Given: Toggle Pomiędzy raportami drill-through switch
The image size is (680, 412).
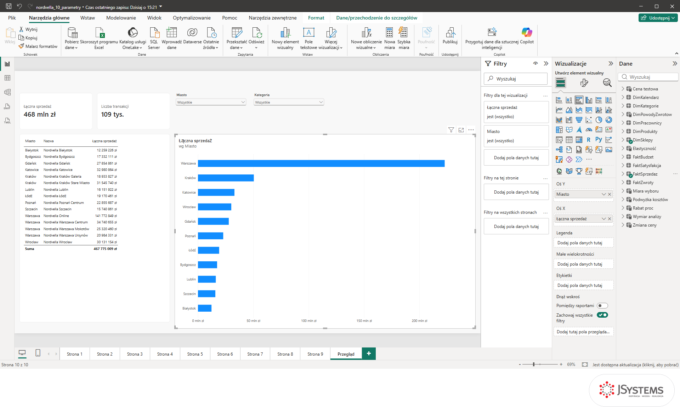Looking at the screenshot, I should click(602, 306).
